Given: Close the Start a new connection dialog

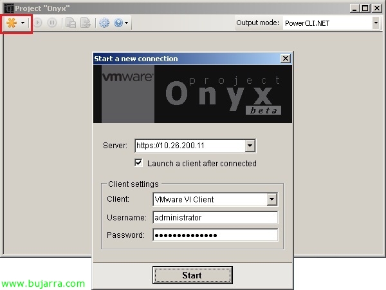Looking at the screenshot, I should pyautogui.click(x=286, y=59).
